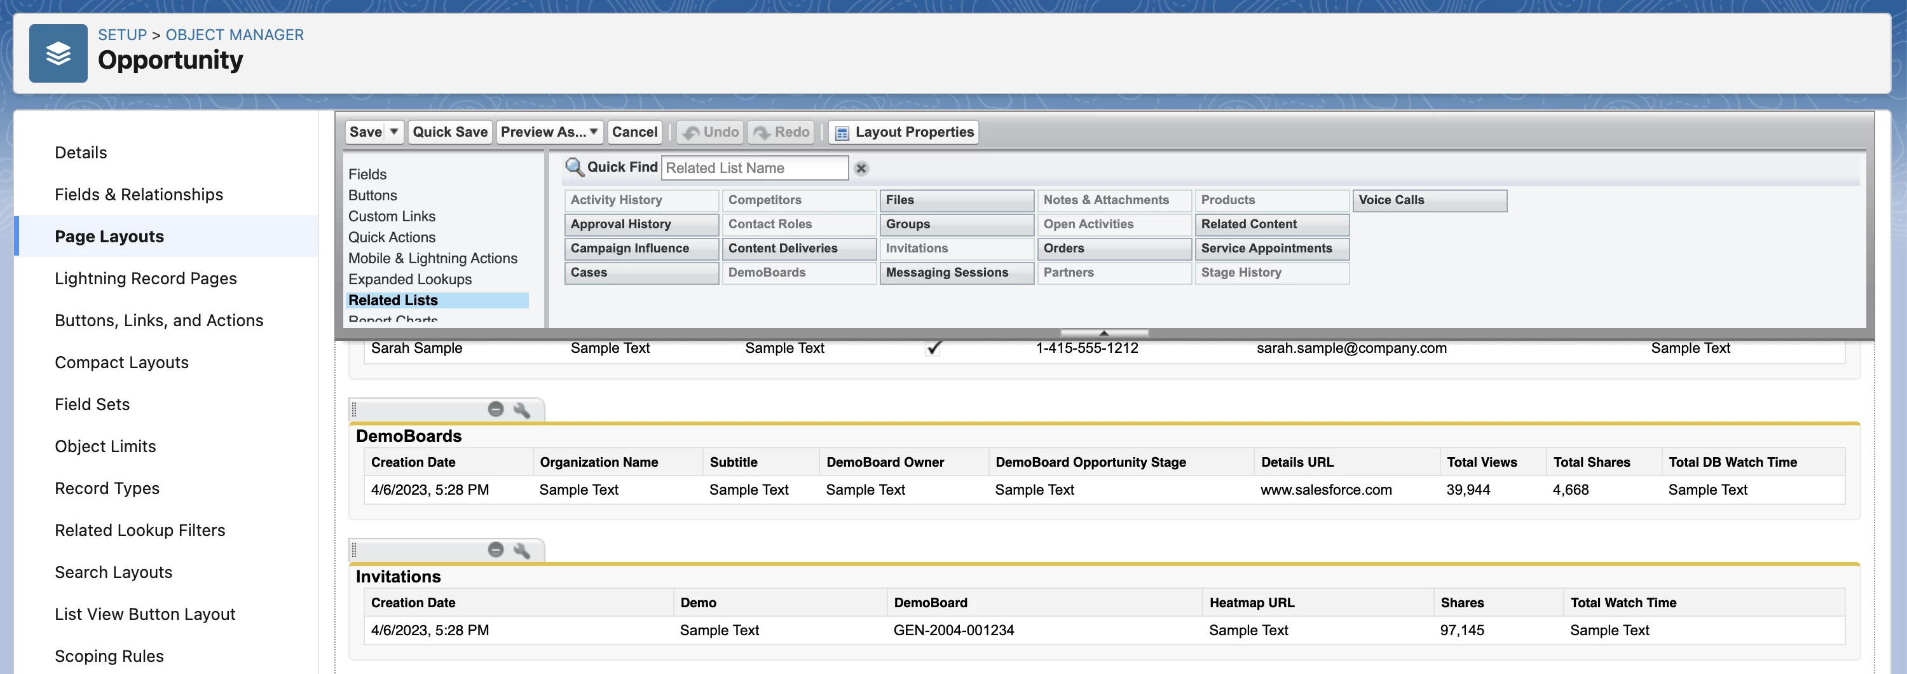Click the Redo button

(782, 132)
